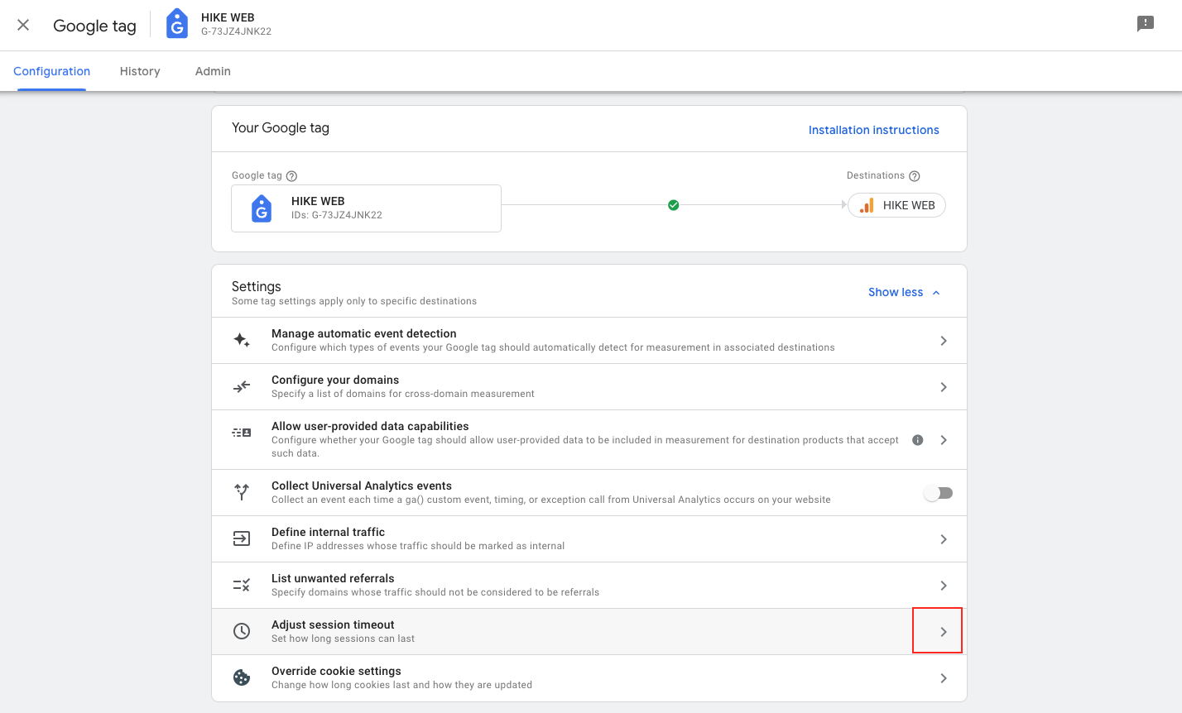1182x713 pixels.
Task: Open Installation instructions link
Action: [874, 130]
